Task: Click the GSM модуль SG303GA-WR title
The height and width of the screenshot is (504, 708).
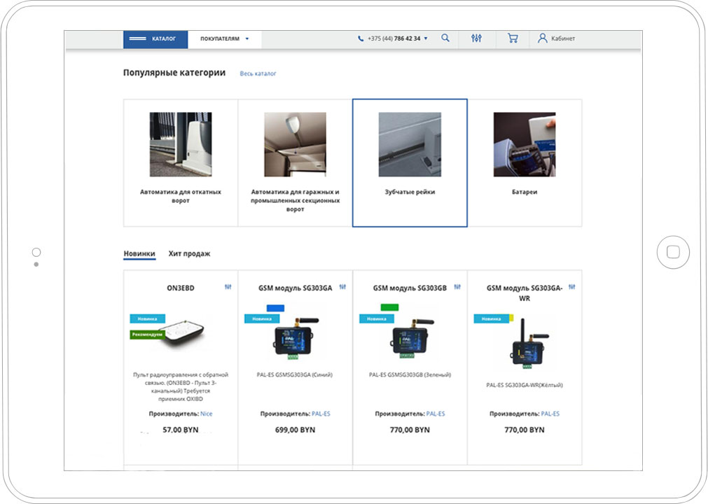Action: [x=525, y=293]
